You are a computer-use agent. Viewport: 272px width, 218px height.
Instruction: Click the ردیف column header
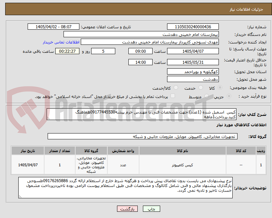point(261,151)
